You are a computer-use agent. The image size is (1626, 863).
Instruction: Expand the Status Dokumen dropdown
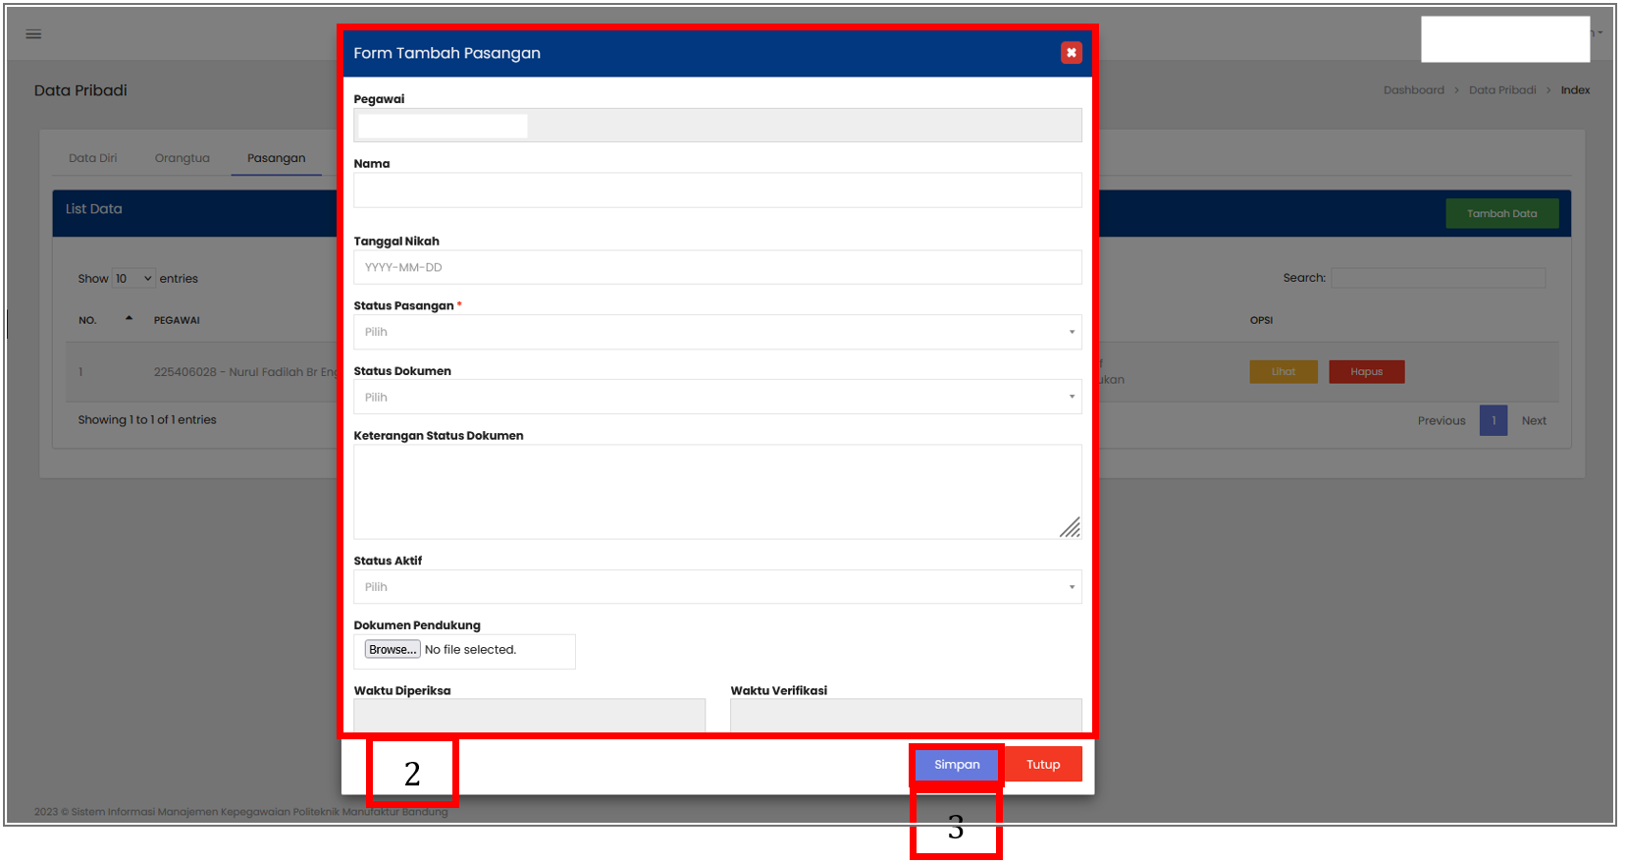point(716,398)
